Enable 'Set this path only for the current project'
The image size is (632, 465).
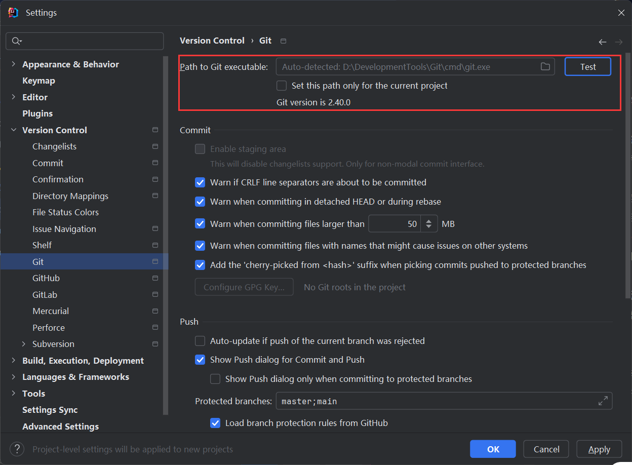[282, 86]
